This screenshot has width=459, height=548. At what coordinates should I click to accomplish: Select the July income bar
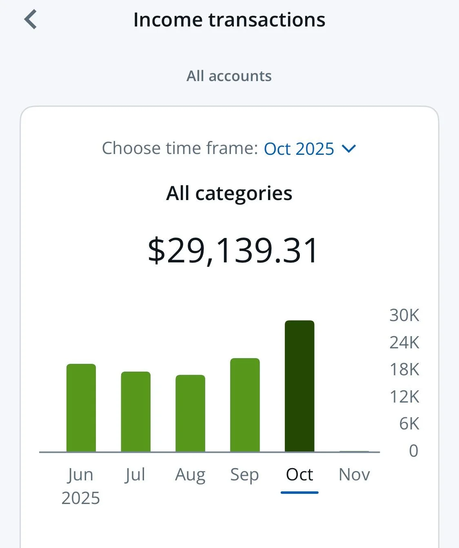[135, 412]
